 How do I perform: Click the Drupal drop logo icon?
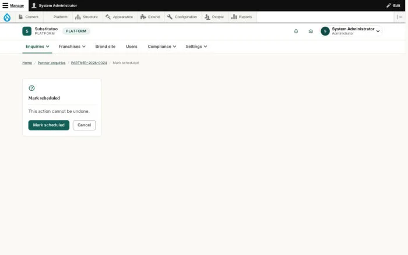pyautogui.click(x=7, y=17)
